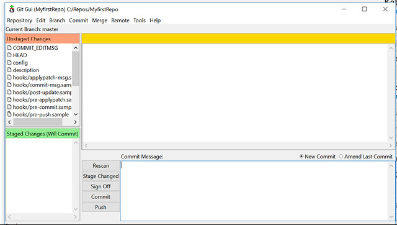Minimize the Git Gui window
Image resolution: width=397 pixels, height=225 pixels.
pos(344,9)
